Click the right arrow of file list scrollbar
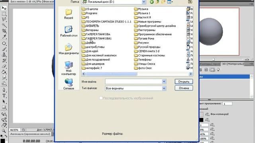This screenshot has width=255, height=143. click(190, 74)
